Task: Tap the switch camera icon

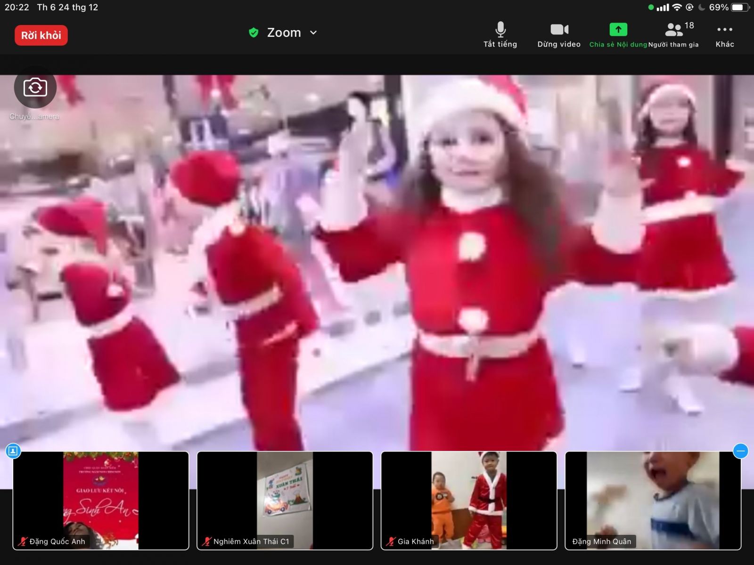Action: (x=35, y=88)
